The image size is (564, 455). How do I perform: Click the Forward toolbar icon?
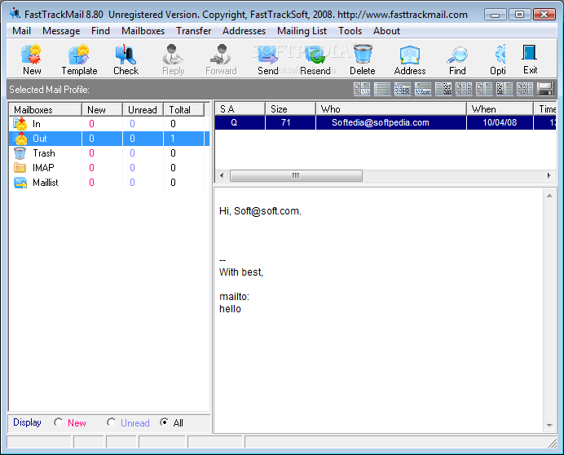(221, 55)
